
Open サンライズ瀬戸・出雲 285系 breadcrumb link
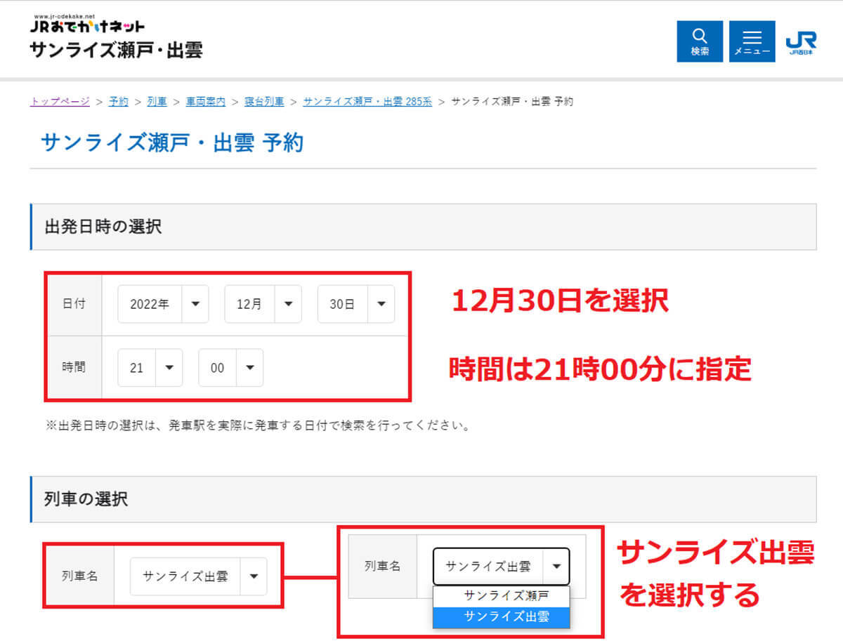pyautogui.click(x=367, y=102)
